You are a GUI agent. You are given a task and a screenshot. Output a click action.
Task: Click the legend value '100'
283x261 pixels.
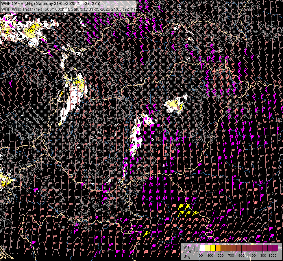coord(200,255)
